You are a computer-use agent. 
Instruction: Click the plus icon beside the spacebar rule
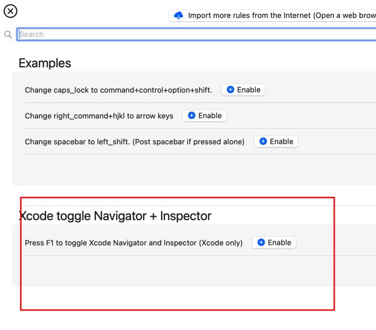click(263, 141)
